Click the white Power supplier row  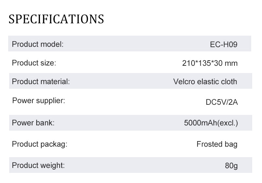130,102
